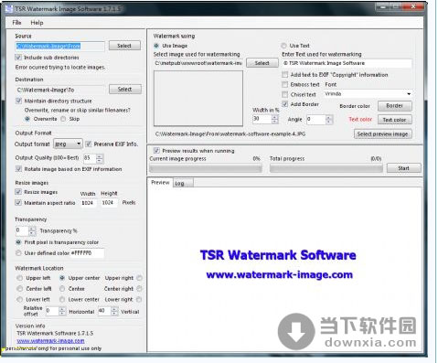This screenshot has width=438, height=363.
Task: Click the Horizontal offset spinner arrows
Action: pyautogui.click(x=62, y=311)
